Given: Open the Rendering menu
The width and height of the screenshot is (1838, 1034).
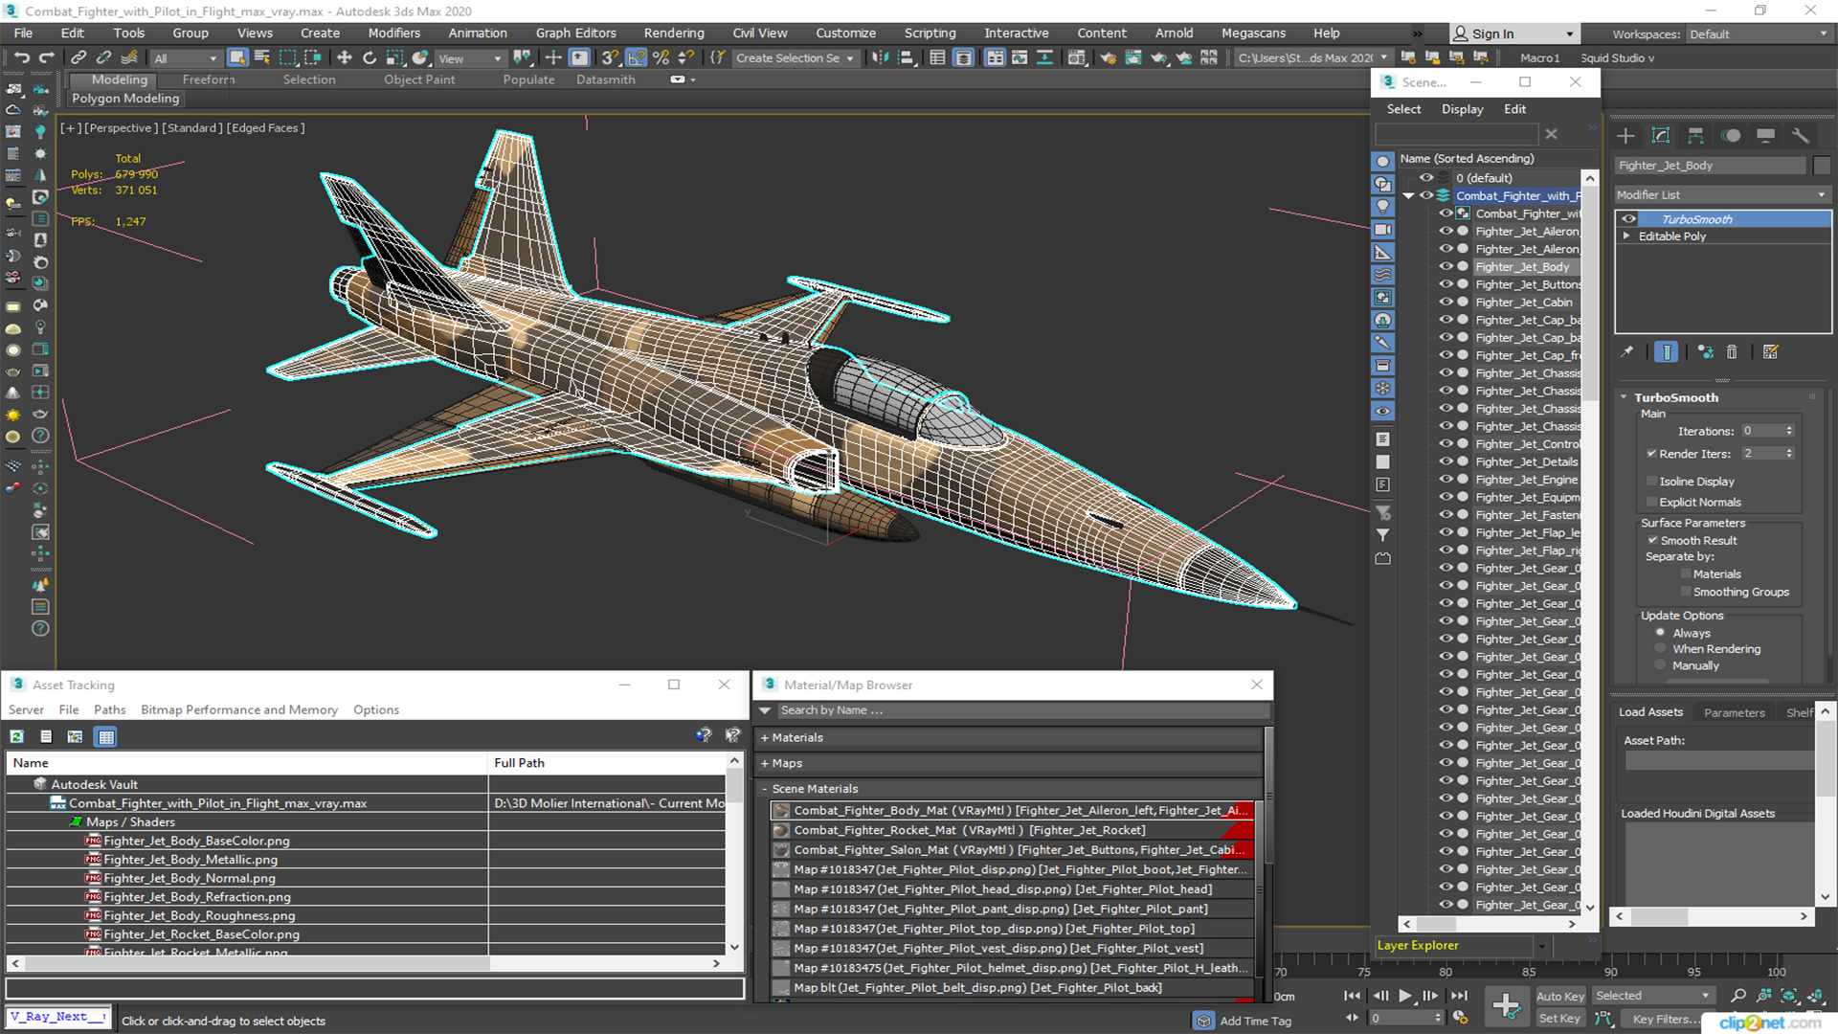Looking at the screenshot, I should [673, 34].
